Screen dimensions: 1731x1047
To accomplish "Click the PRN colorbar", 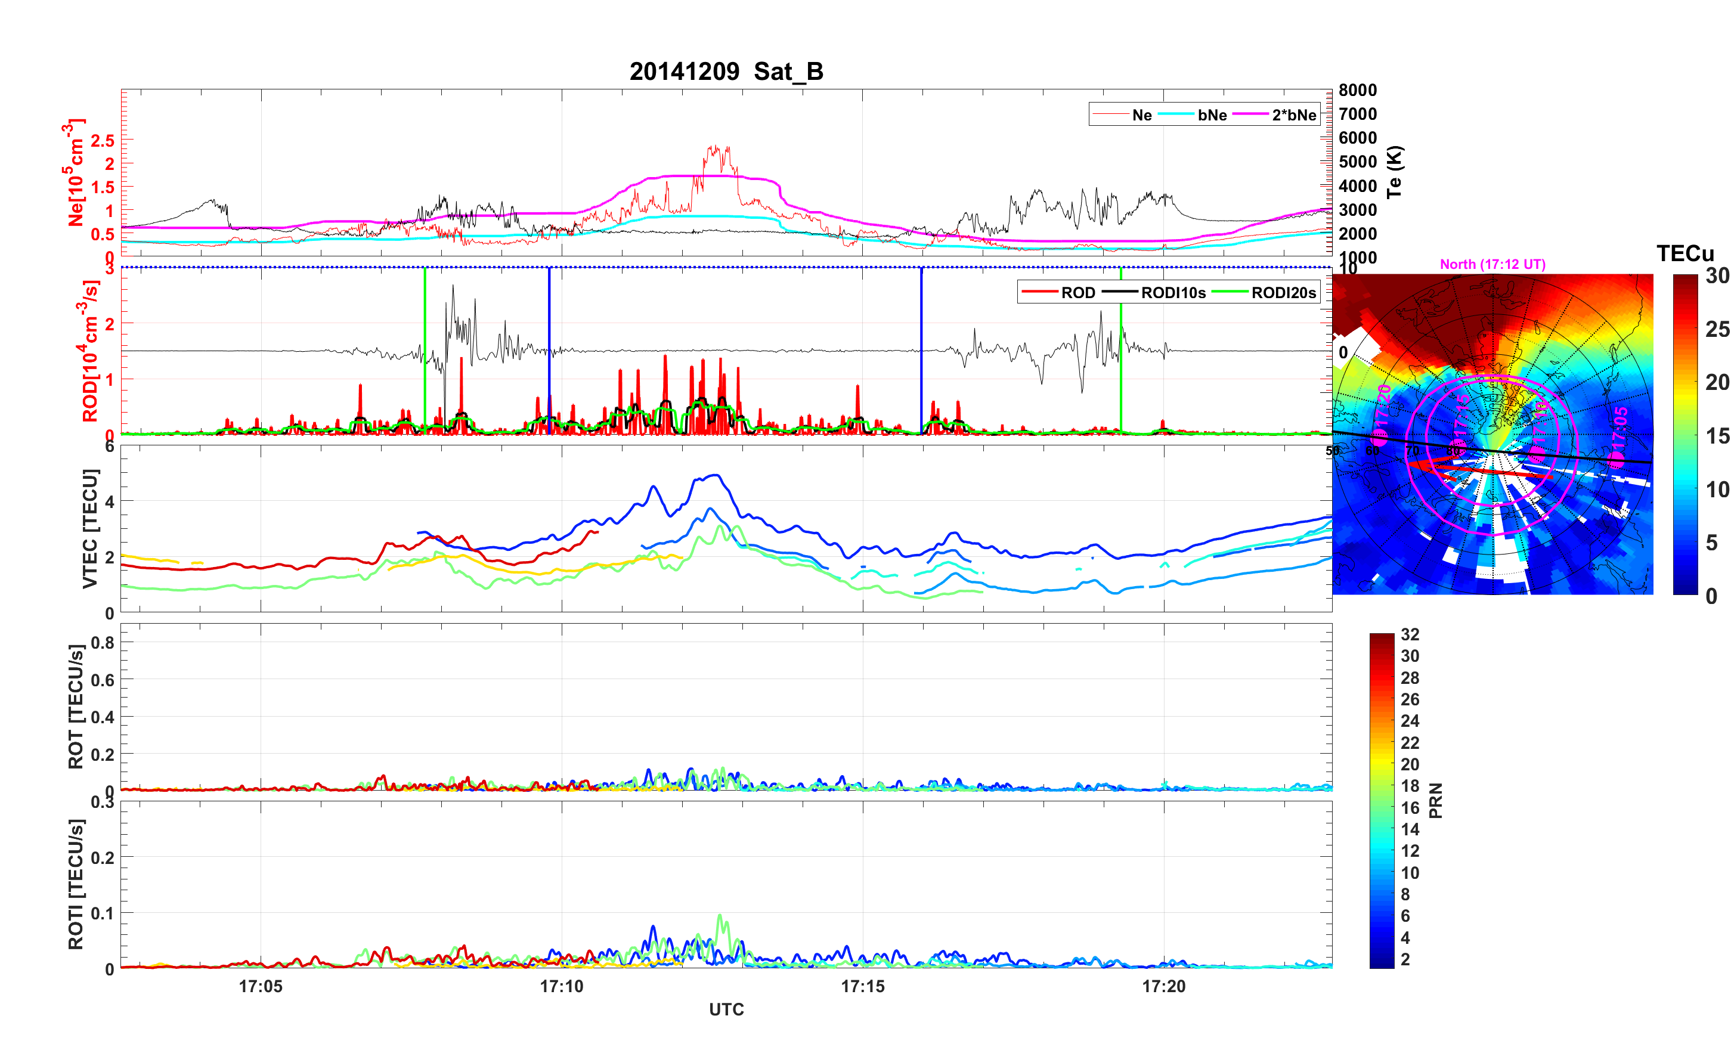I will point(1381,800).
